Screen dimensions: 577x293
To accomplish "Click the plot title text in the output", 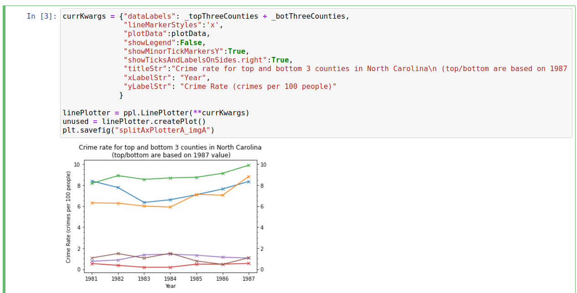I will click(x=170, y=151).
